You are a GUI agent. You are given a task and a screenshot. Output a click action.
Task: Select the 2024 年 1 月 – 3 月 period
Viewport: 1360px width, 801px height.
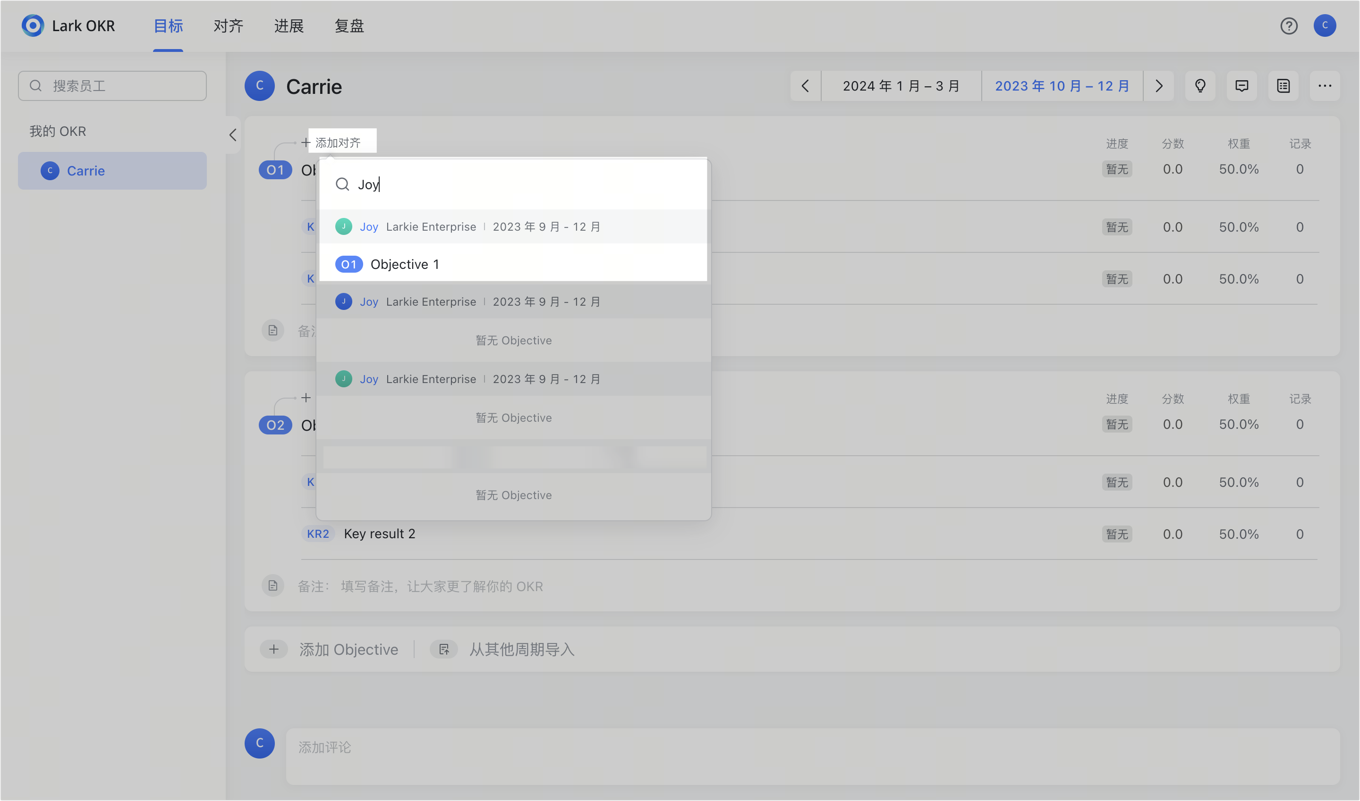click(901, 86)
